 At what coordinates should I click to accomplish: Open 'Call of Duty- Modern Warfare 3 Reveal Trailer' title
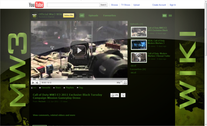(x=159, y=55)
